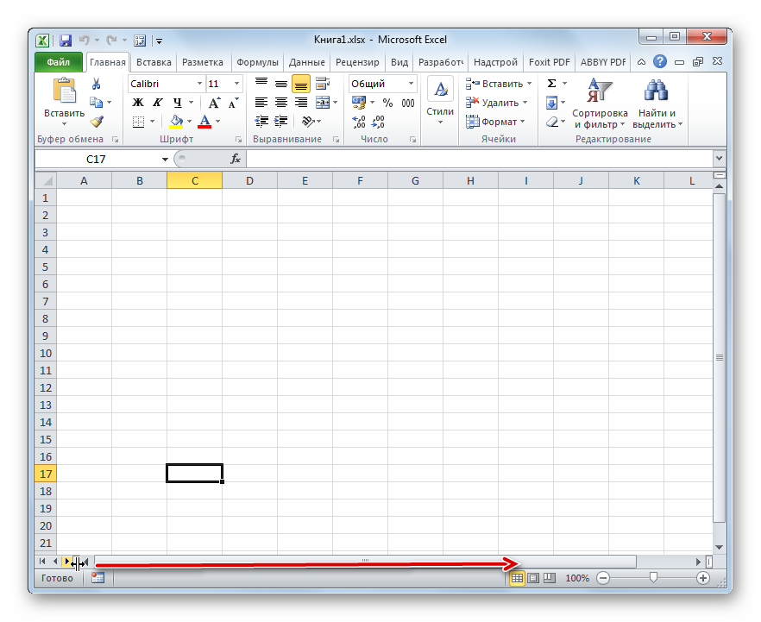This screenshot has width=761, height=622.
Task: Select column C header
Action: [x=194, y=180]
